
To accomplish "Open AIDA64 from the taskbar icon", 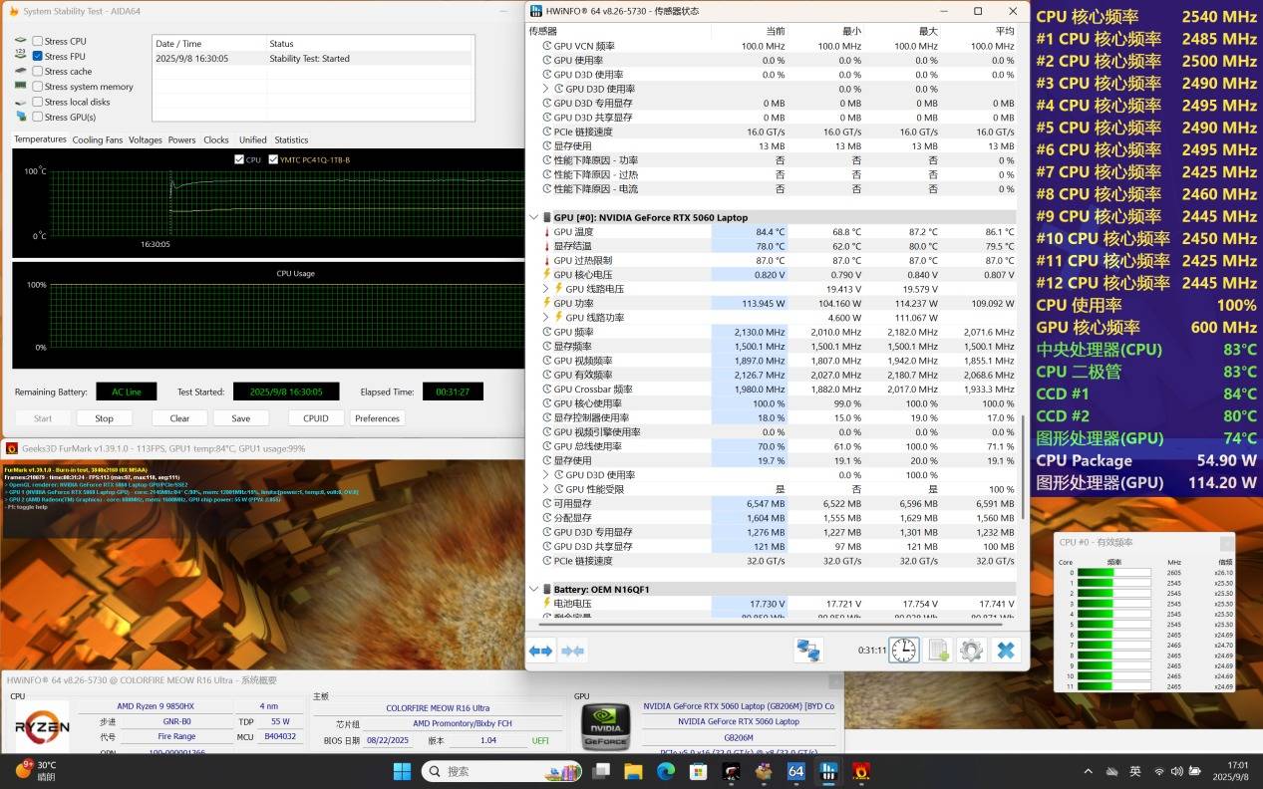I will pos(795,771).
